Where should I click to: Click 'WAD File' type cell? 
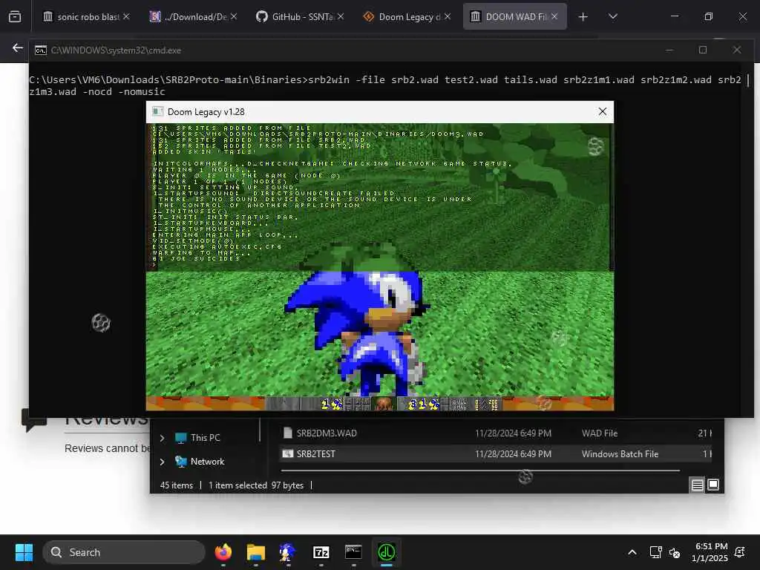[x=600, y=433]
